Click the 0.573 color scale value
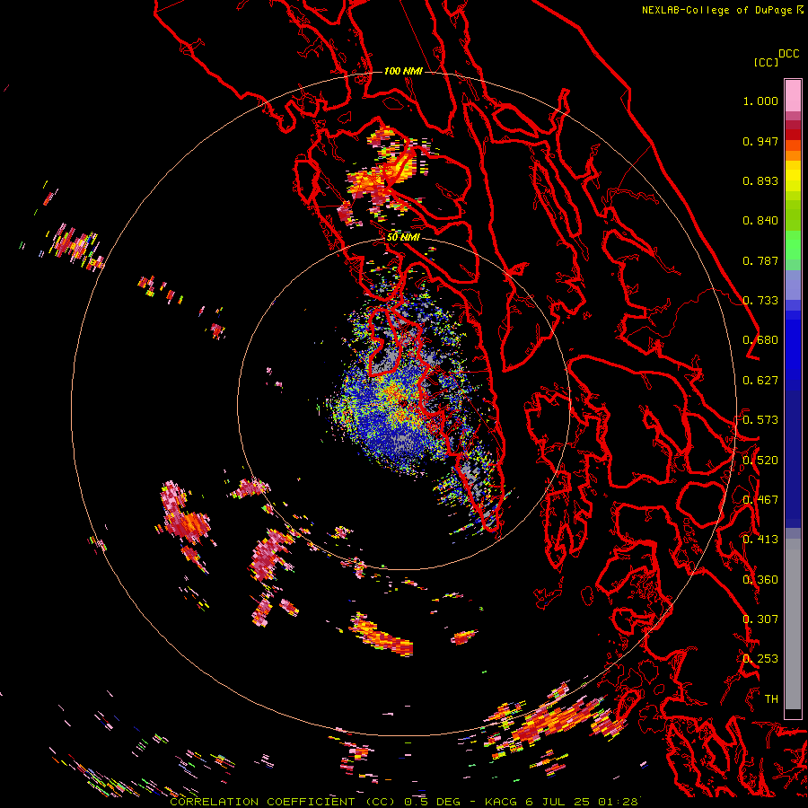 tap(760, 420)
